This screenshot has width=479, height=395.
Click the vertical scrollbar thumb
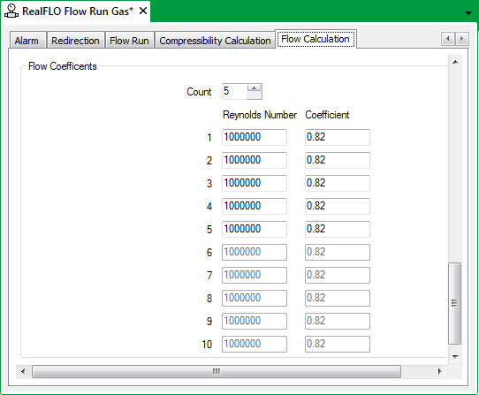coord(455,303)
